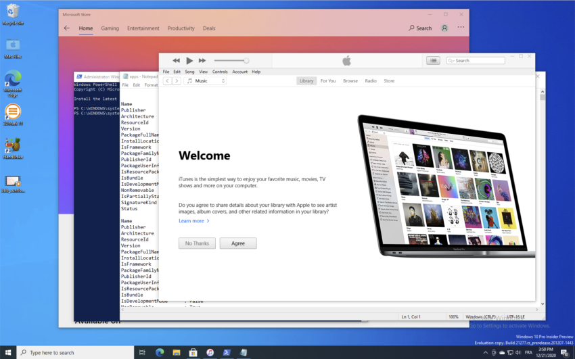Select the bbb_sunflower video file on the desktop

point(13,185)
